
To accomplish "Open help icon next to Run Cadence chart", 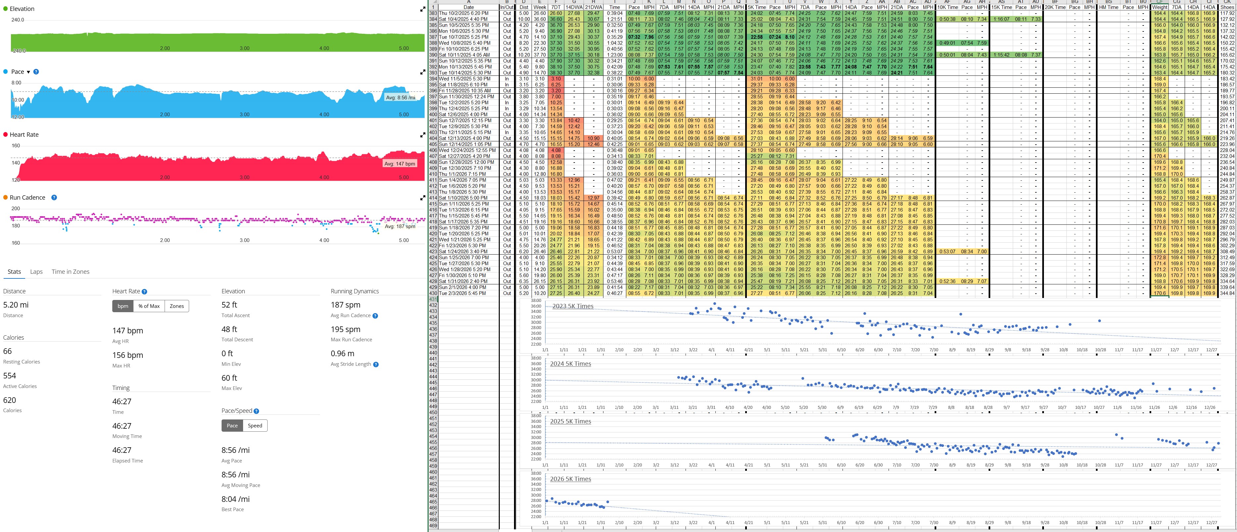I will [x=54, y=197].
